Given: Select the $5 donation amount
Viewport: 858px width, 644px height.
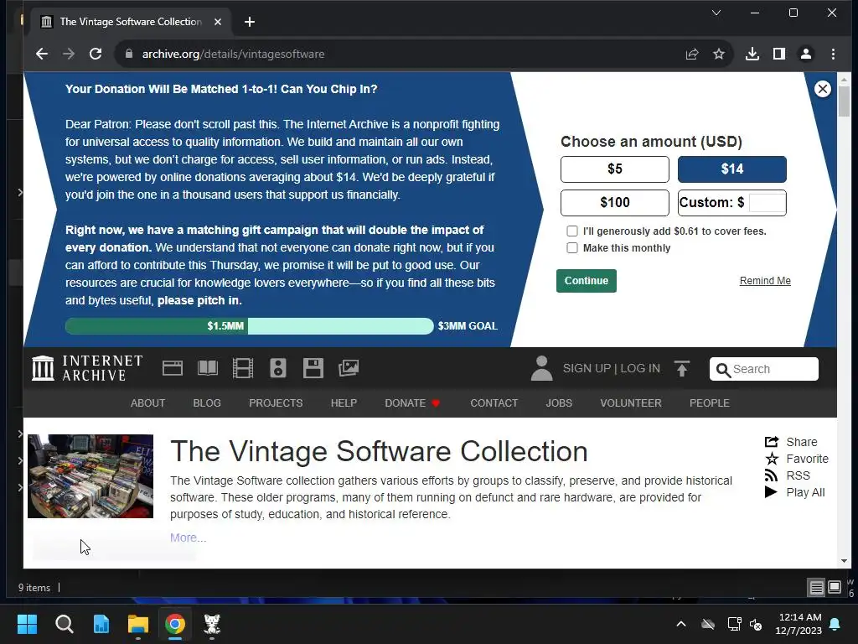Looking at the screenshot, I should point(614,169).
